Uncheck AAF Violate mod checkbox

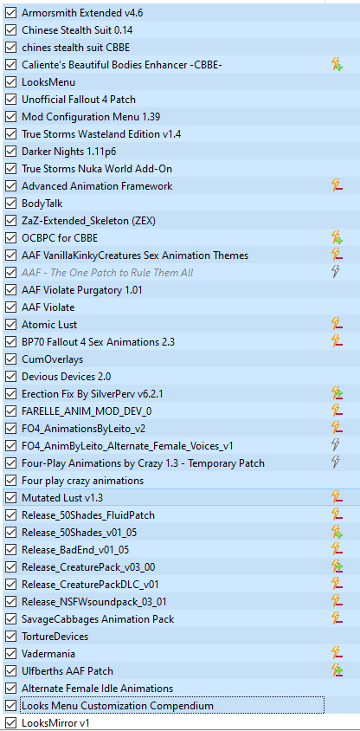tap(10, 307)
